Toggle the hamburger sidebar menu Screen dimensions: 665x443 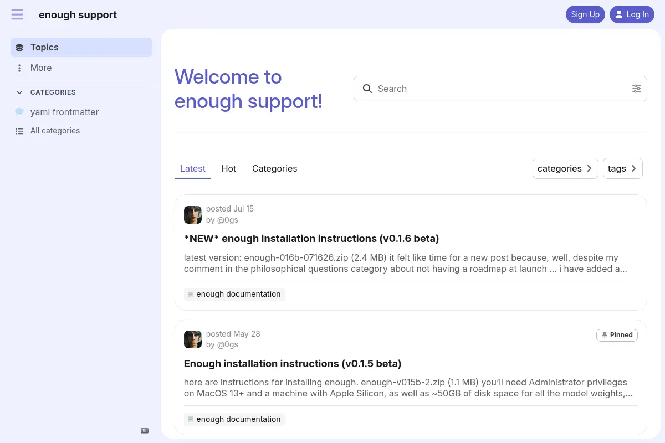(17, 14)
